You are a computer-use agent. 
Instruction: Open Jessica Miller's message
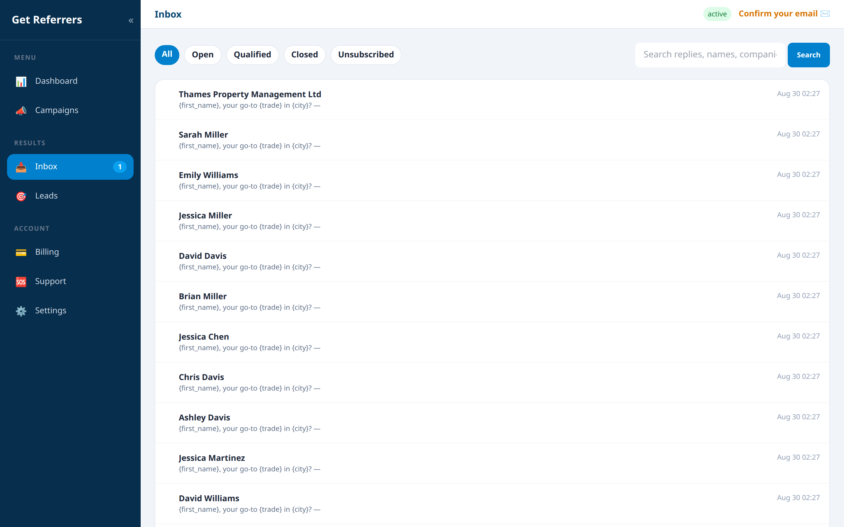point(492,221)
